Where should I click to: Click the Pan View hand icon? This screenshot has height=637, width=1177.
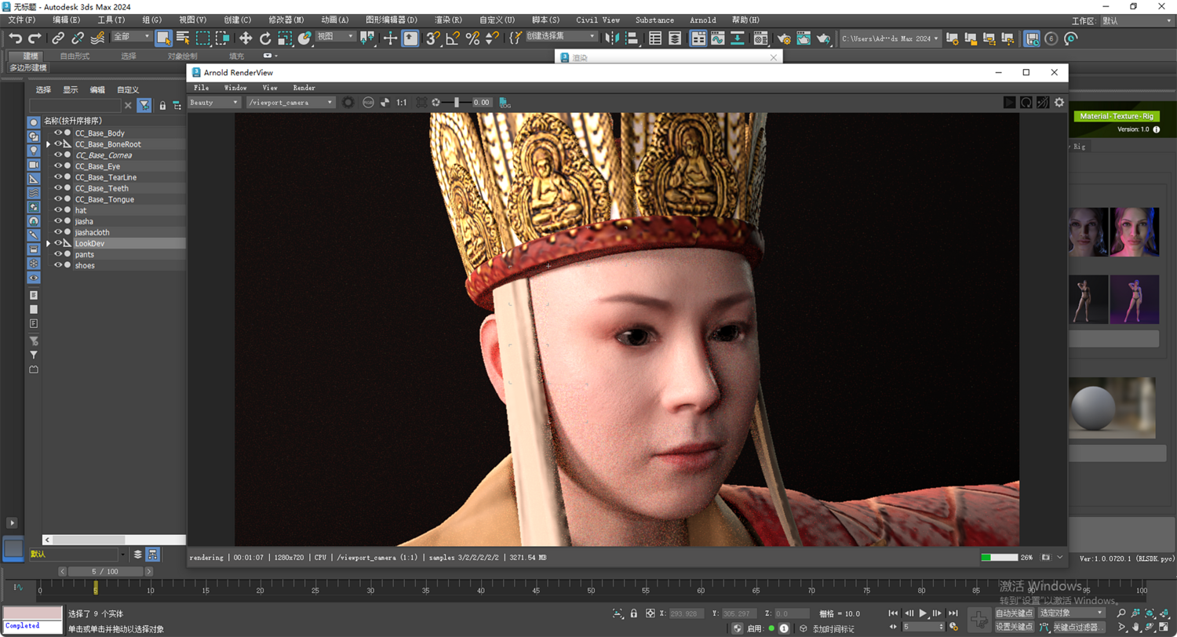[1136, 627]
